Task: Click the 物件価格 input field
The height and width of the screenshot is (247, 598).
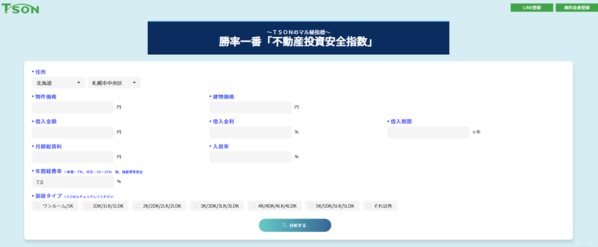Action: coord(73,107)
